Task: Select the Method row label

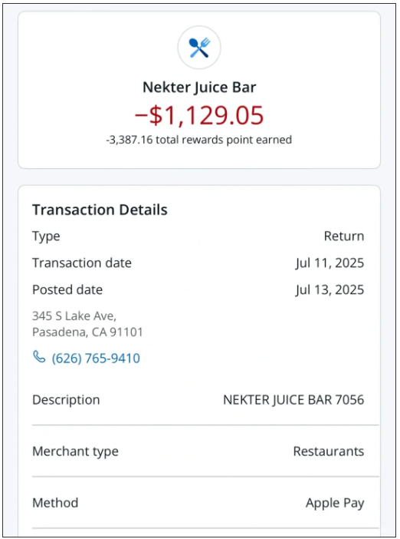Action: [x=55, y=503]
